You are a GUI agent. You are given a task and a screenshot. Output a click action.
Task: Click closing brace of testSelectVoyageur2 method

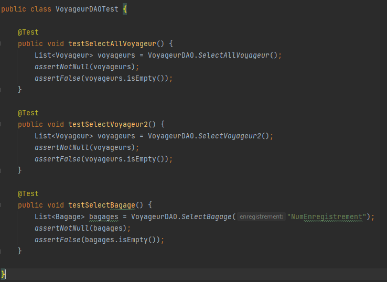point(20,170)
